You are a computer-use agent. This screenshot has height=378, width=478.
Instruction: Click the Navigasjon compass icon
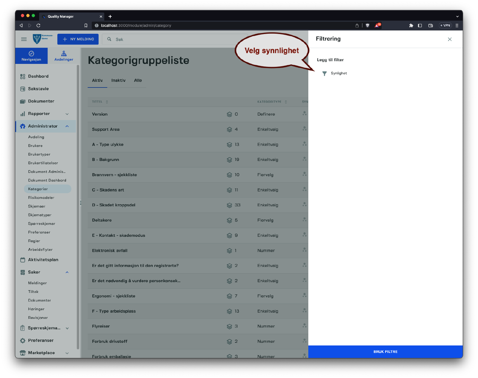[31, 54]
